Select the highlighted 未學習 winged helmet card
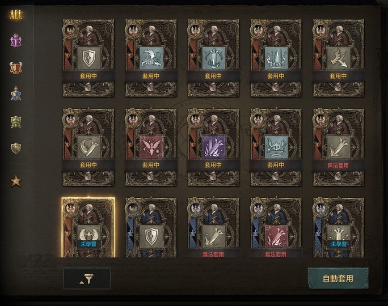 pyautogui.click(x=88, y=227)
